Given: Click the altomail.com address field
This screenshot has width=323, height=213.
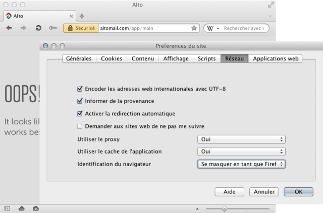Looking at the screenshot, I should (145, 28).
